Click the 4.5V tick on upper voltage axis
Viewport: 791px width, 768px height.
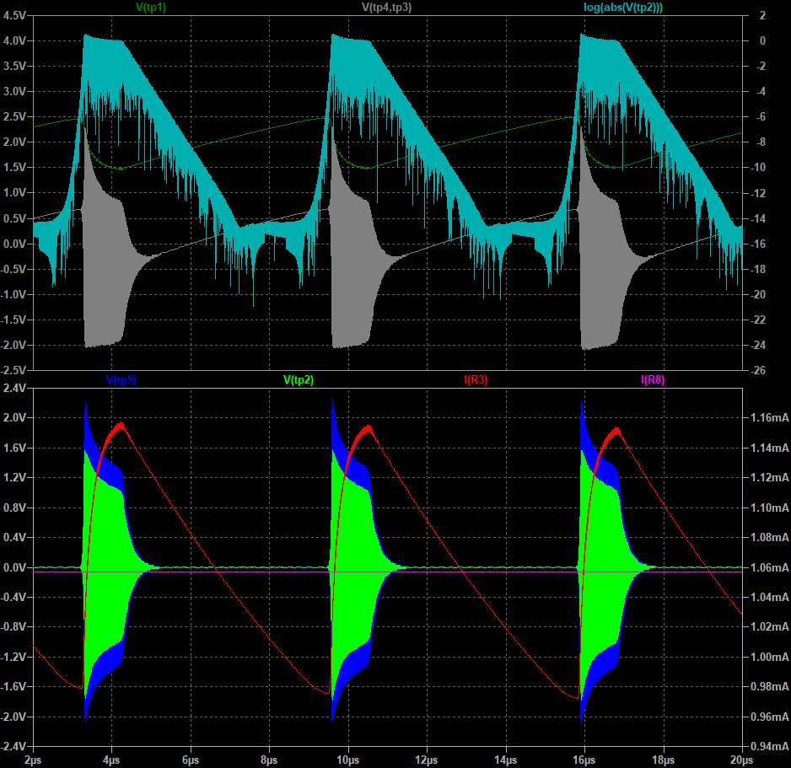pyautogui.click(x=15, y=15)
